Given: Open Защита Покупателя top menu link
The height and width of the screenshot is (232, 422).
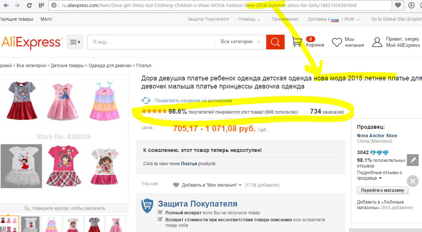Looking at the screenshot, I should pos(208,19).
